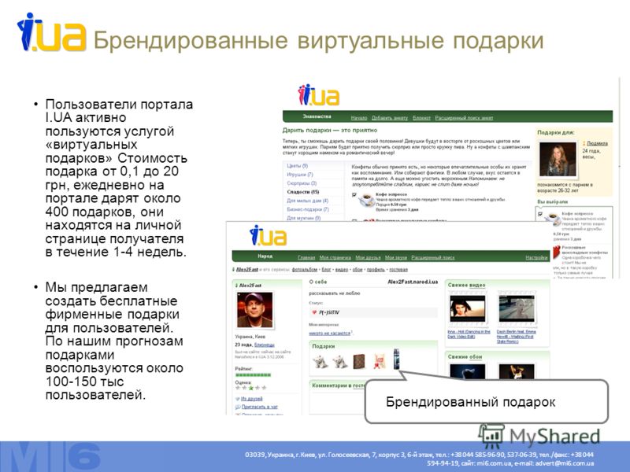Open the видео service link in the services bar
This screenshot has width=630, height=472.
(342, 270)
